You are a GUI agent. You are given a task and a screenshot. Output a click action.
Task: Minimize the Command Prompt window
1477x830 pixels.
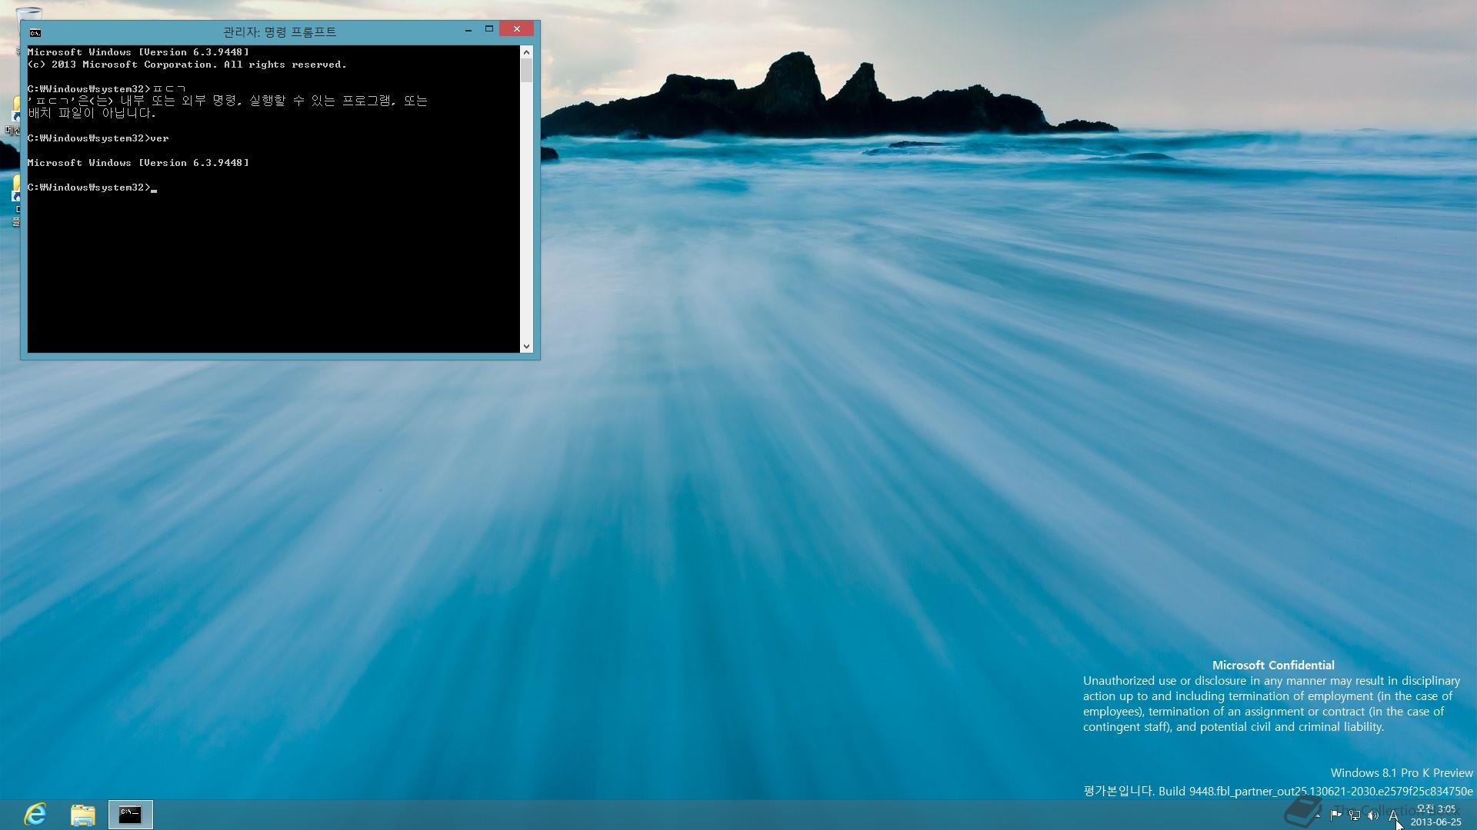[x=468, y=29]
